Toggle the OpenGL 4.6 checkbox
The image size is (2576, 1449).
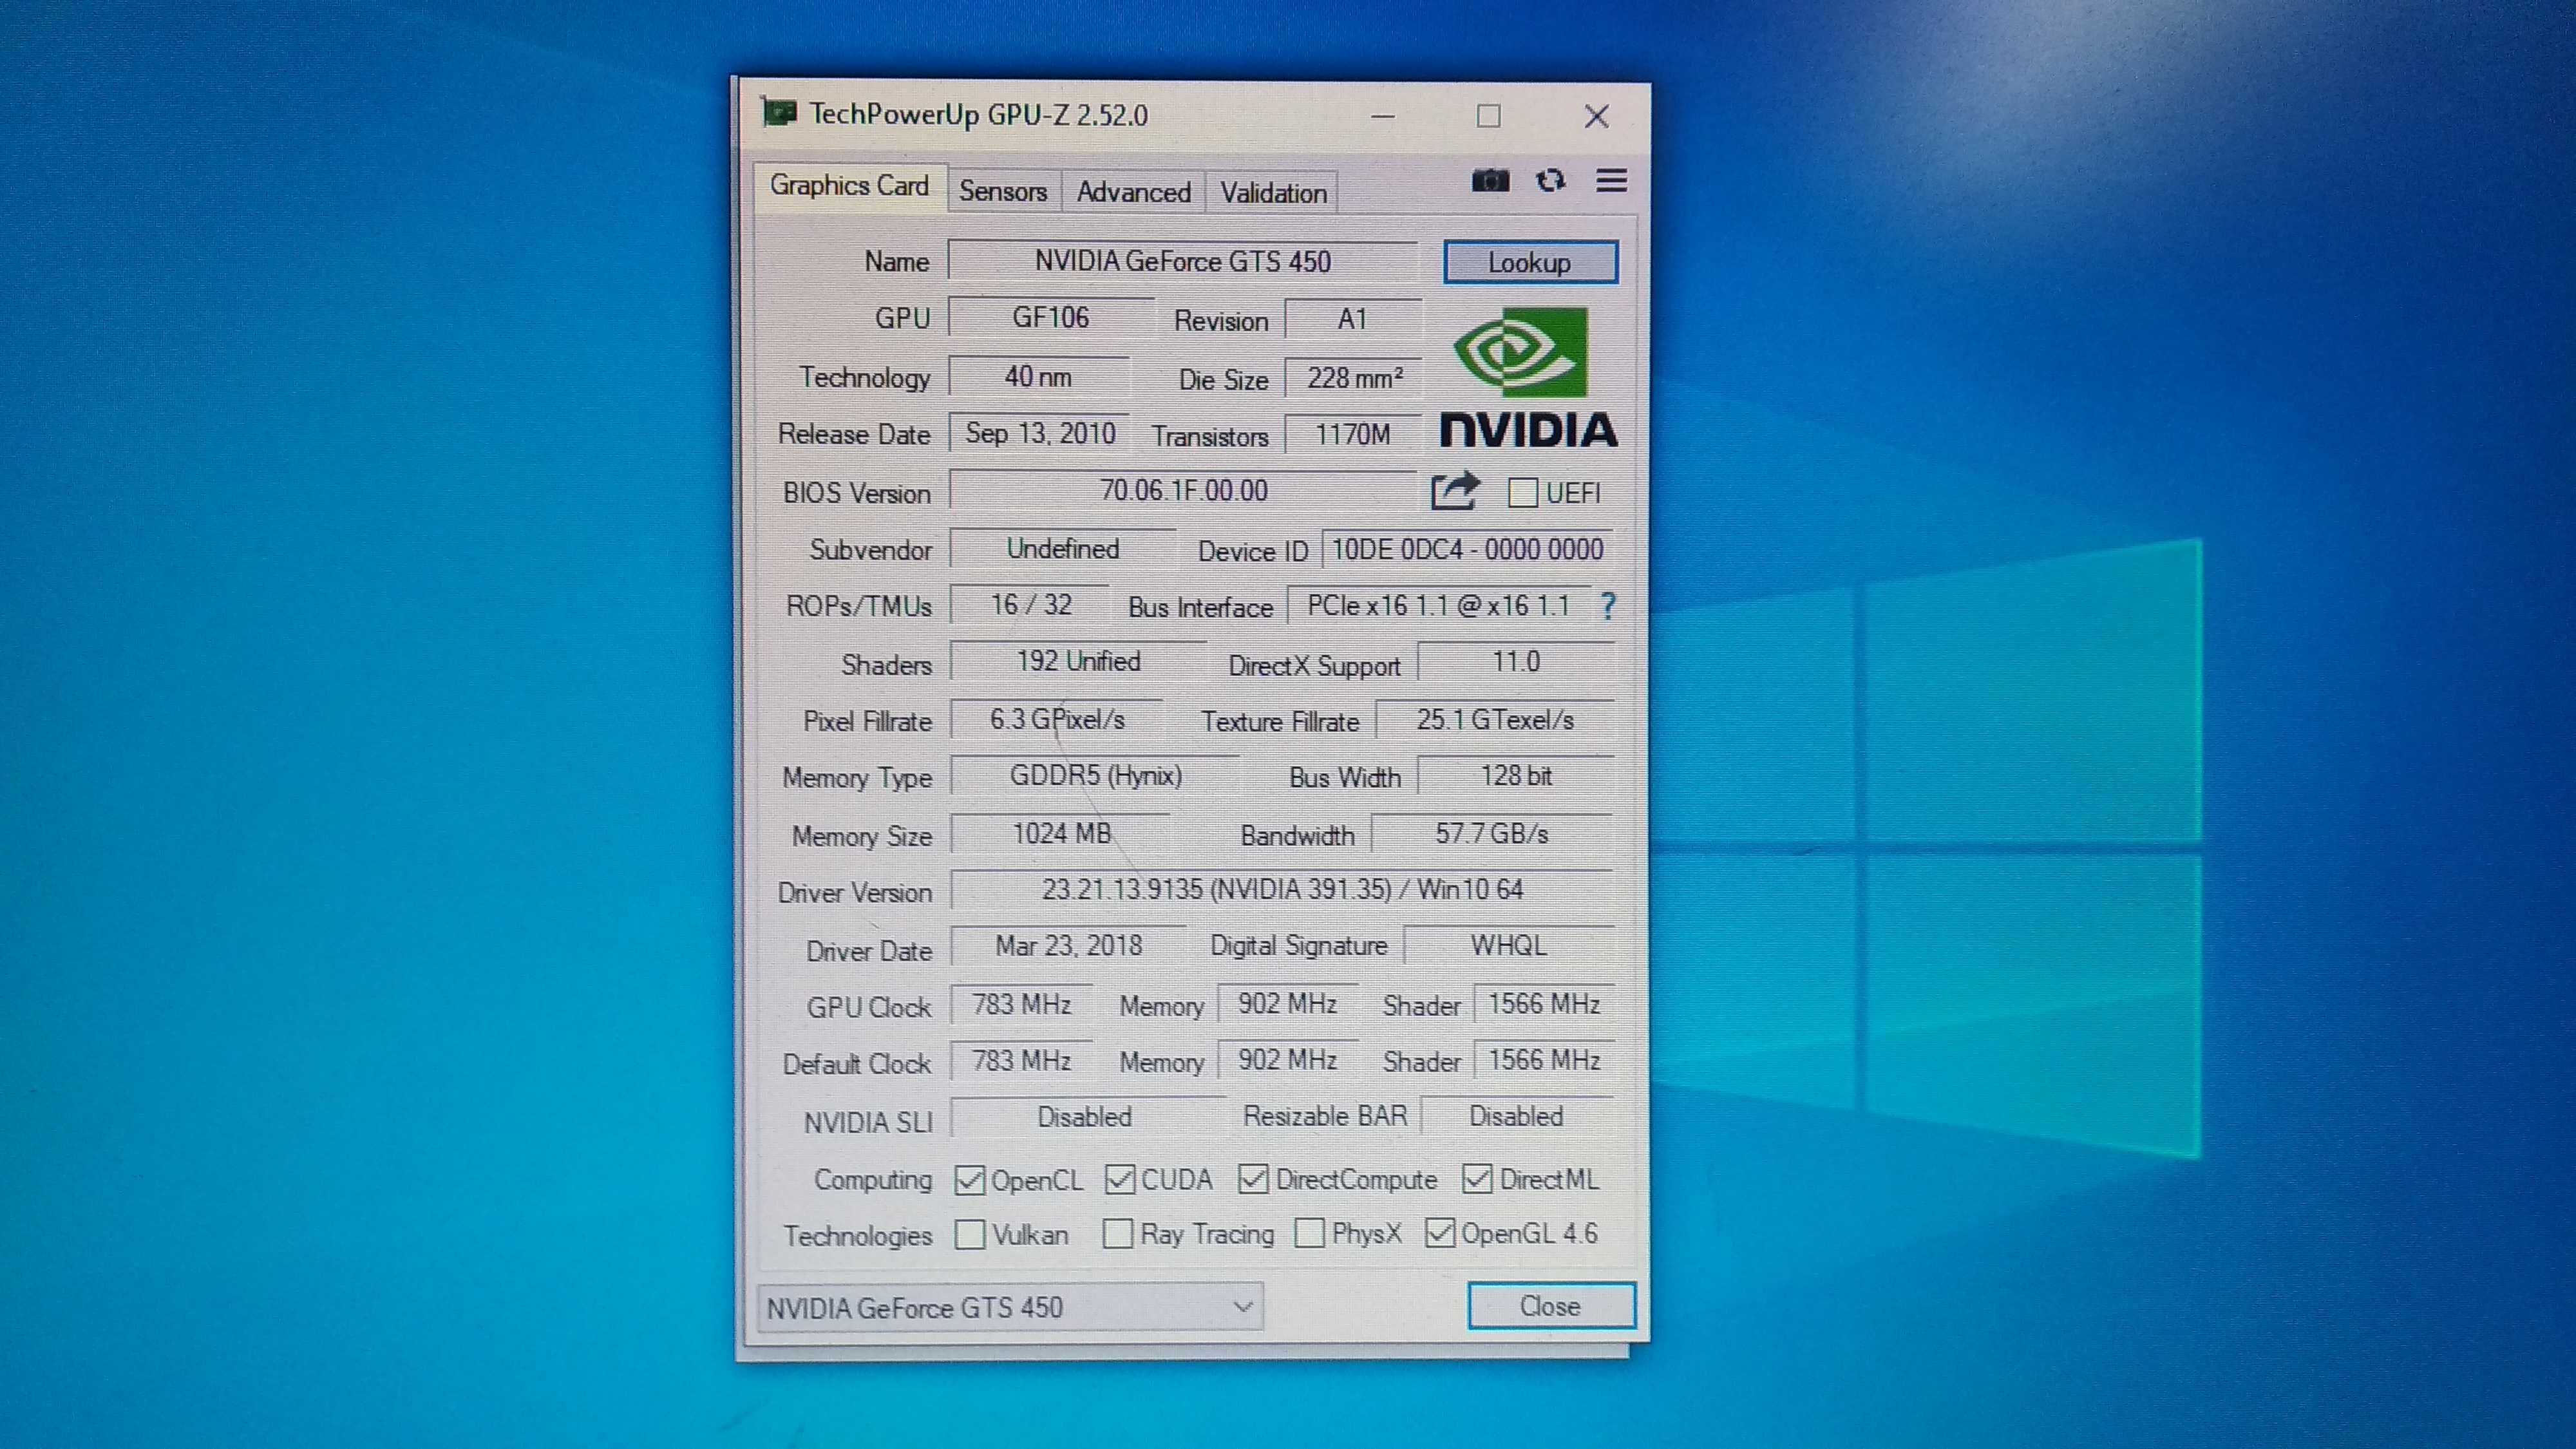coord(1439,1233)
